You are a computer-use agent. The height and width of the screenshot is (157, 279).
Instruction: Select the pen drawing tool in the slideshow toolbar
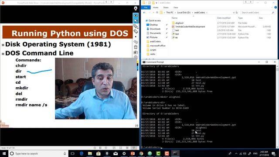(136, 27)
